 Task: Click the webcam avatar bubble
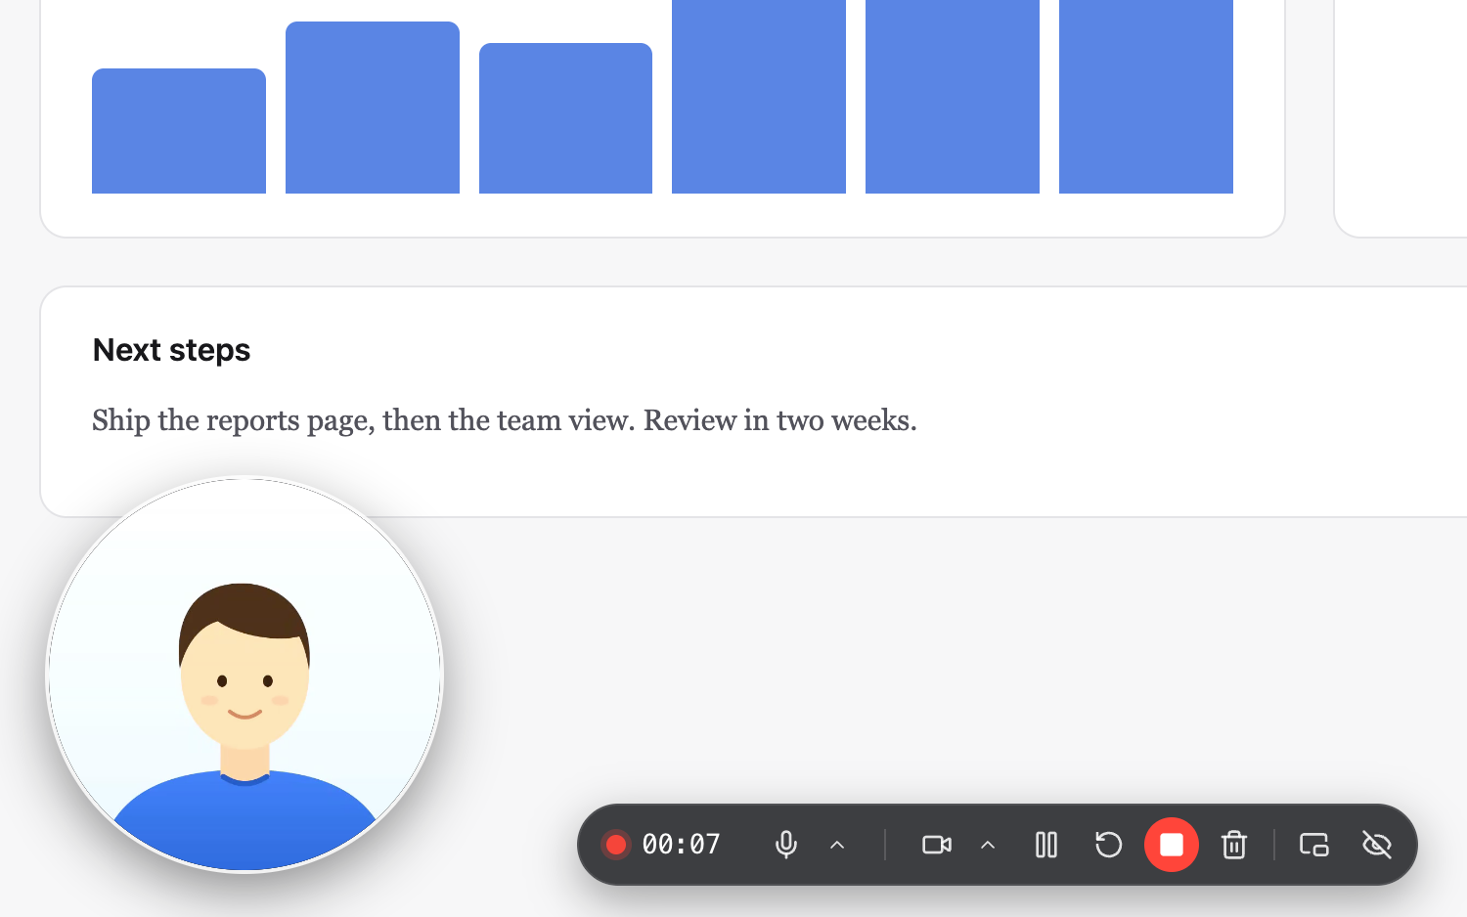244,675
